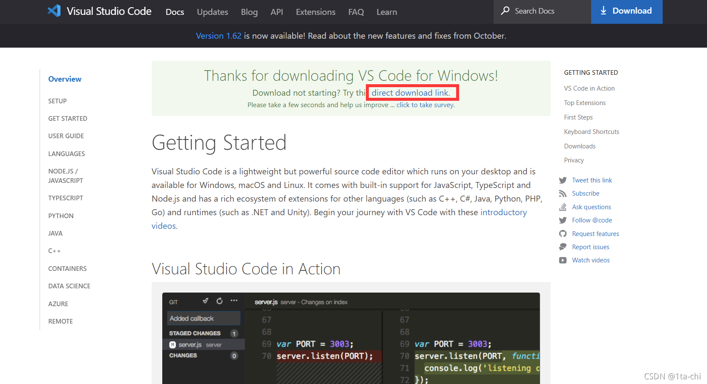Click the VS Code in Action demo image
707x384 pixels.
coord(351,338)
